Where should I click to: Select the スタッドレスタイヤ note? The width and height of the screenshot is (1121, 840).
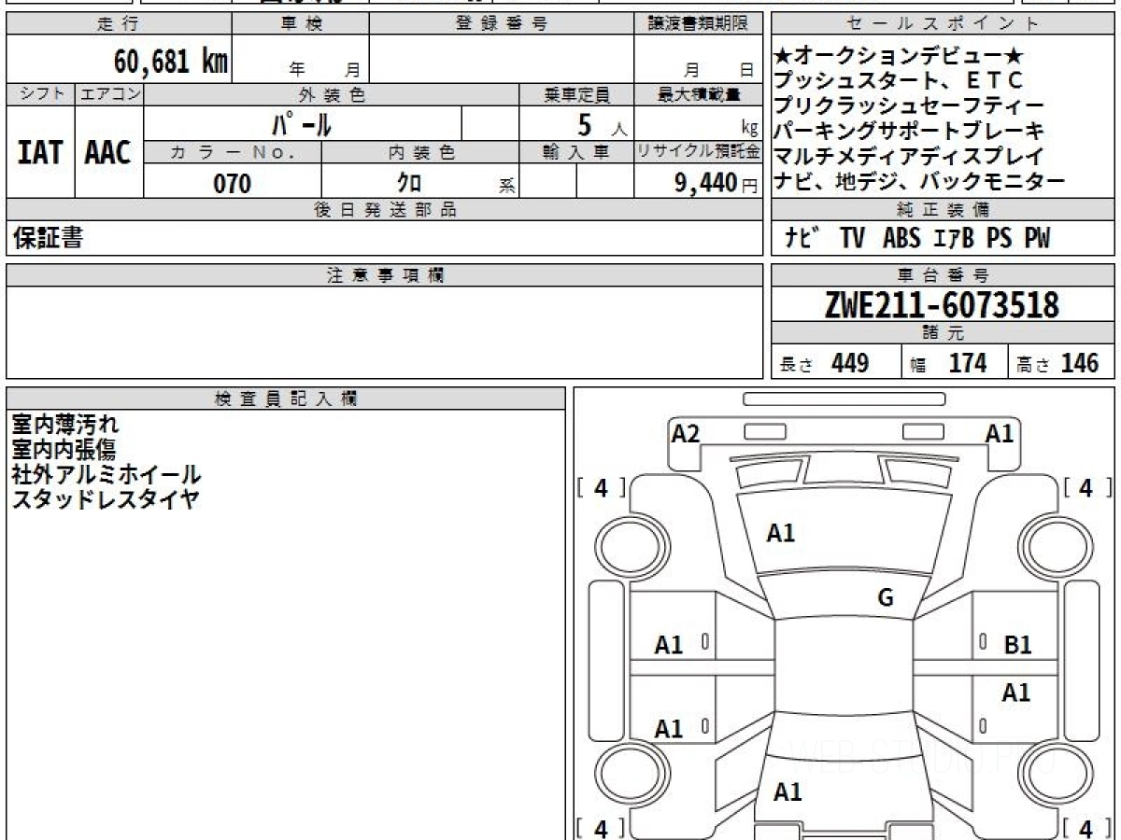point(106,498)
